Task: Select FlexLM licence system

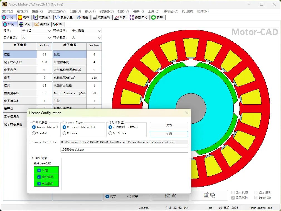Action: click(34, 133)
